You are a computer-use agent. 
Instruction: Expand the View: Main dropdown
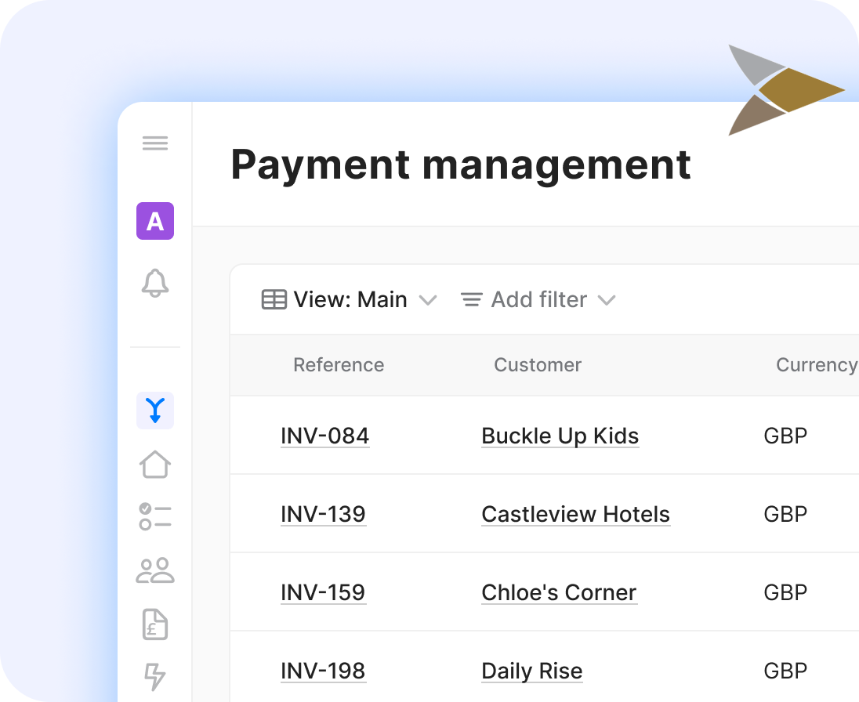click(x=349, y=300)
